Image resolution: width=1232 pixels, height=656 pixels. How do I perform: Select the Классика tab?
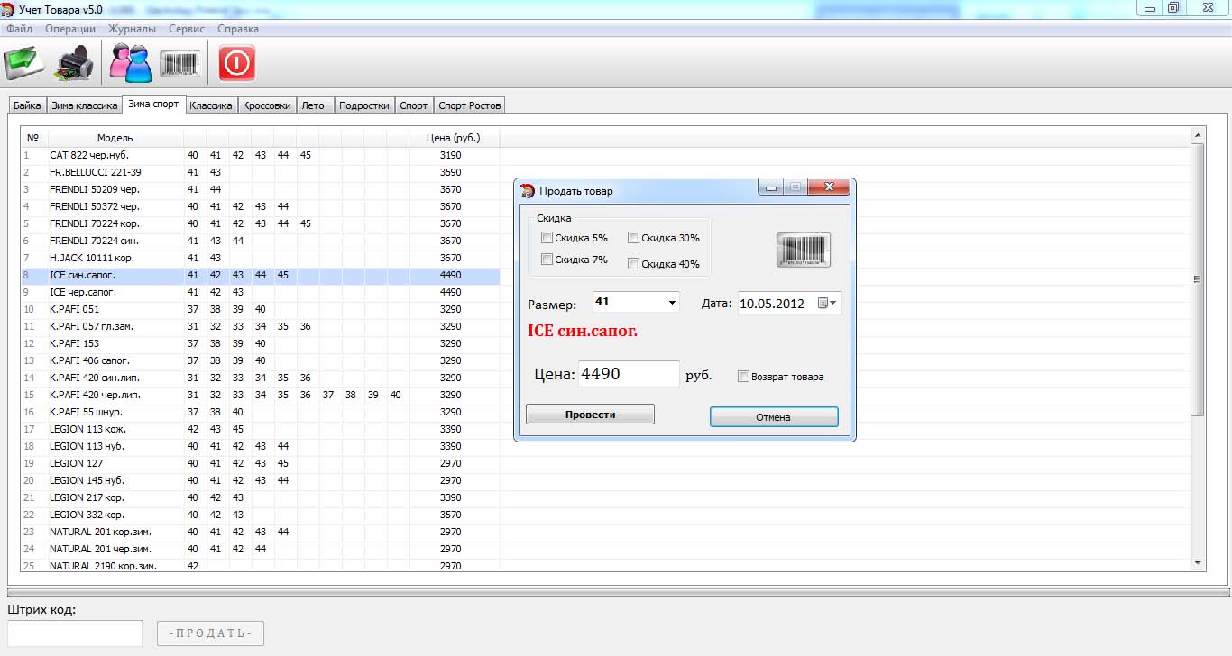tap(211, 105)
